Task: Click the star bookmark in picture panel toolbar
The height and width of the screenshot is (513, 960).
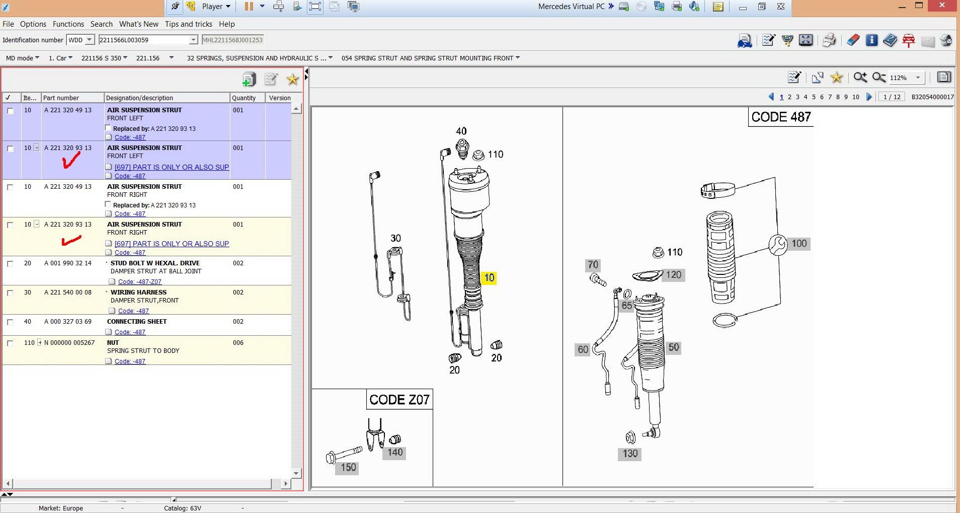Action: (x=836, y=78)
